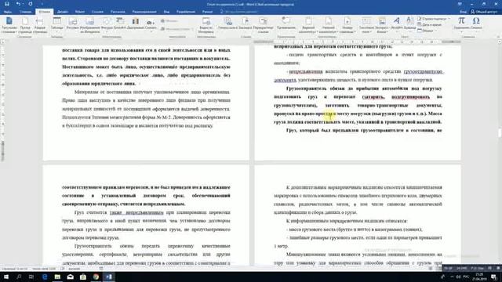This screenshot has height=282, width=502.
Task: Insert a Blank Page (Пустая страница)
Action: 24,25
